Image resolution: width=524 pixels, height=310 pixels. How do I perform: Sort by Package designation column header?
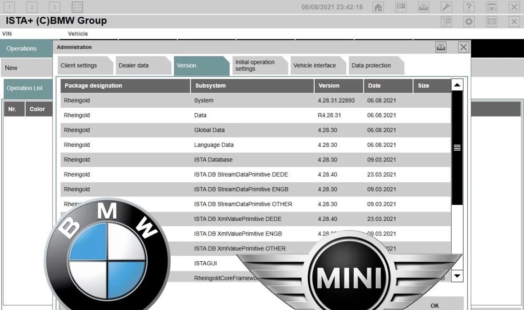125,86
